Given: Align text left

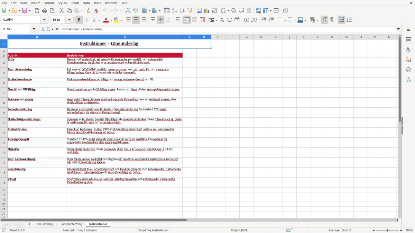Looking at the screenshot, I should (128, 20).
